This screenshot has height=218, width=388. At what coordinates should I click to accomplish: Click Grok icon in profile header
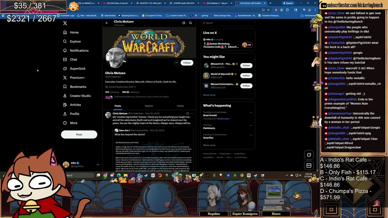[x=184, y=23]
